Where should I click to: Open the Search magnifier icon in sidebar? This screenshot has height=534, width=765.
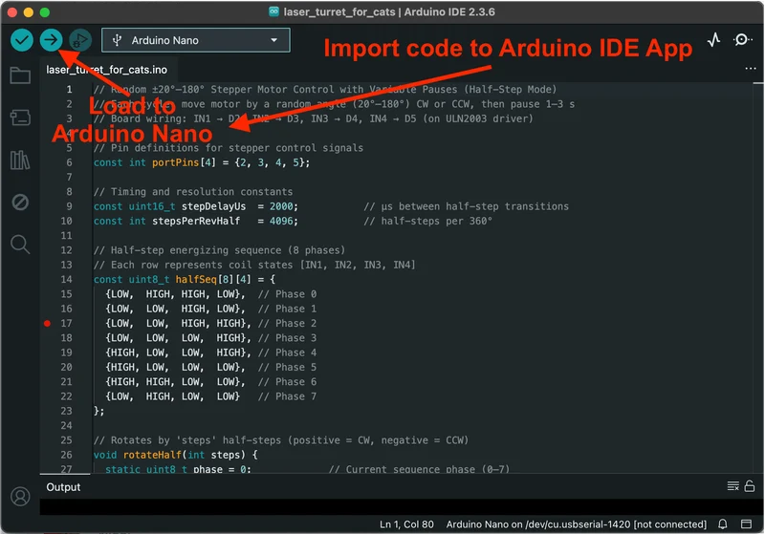pyautogui.click(x=20, y=245)
